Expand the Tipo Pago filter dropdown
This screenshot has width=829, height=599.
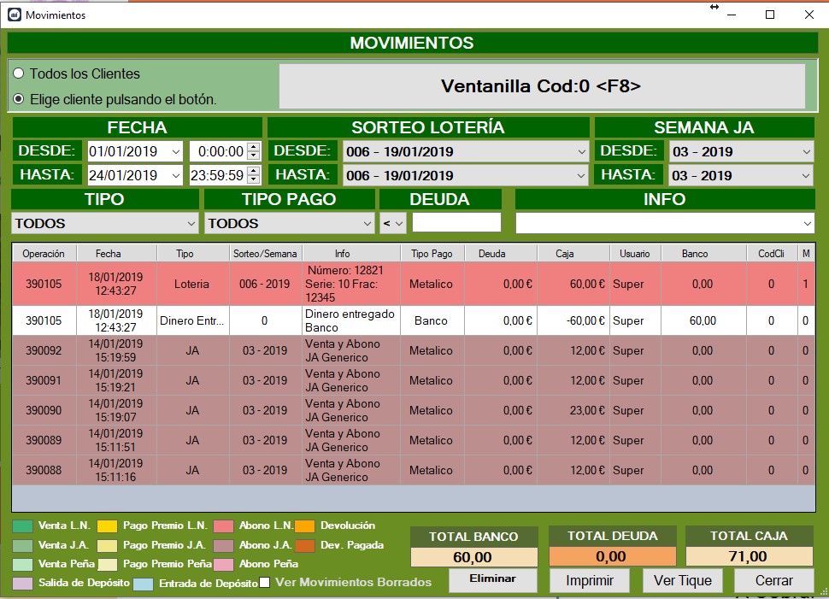click(x=367, y=224)
